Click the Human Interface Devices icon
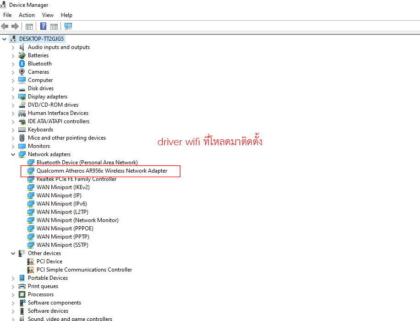Image resolution: width=420 pixels, height=321 pixels. pyautogui.click(x=22, y=113)
